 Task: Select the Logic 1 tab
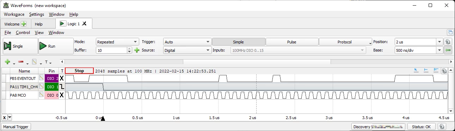[x=74, y=24]
